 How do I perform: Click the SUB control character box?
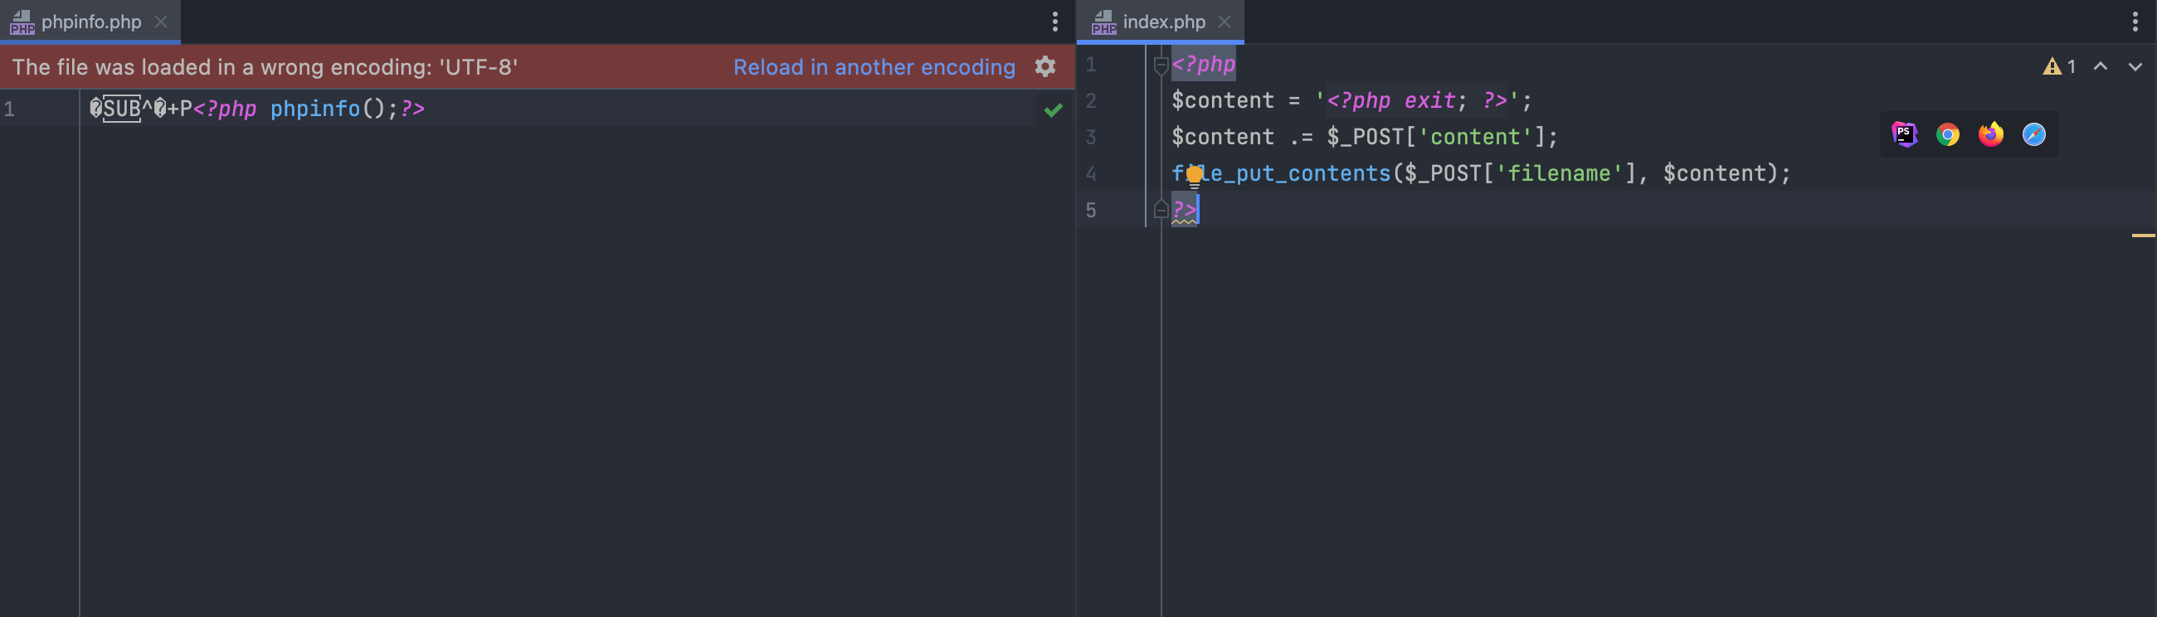click(121, 109)
